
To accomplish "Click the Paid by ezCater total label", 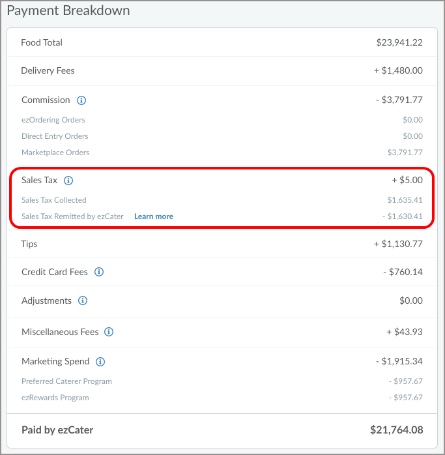I will pyautogui.click(x=57, y=430).
